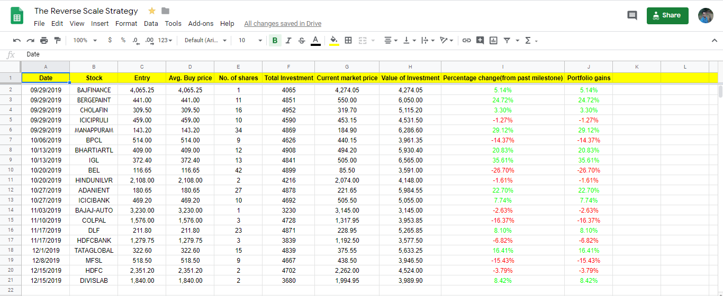
Task: Open horizontal align dropdown
Action: tap(391, 40)
